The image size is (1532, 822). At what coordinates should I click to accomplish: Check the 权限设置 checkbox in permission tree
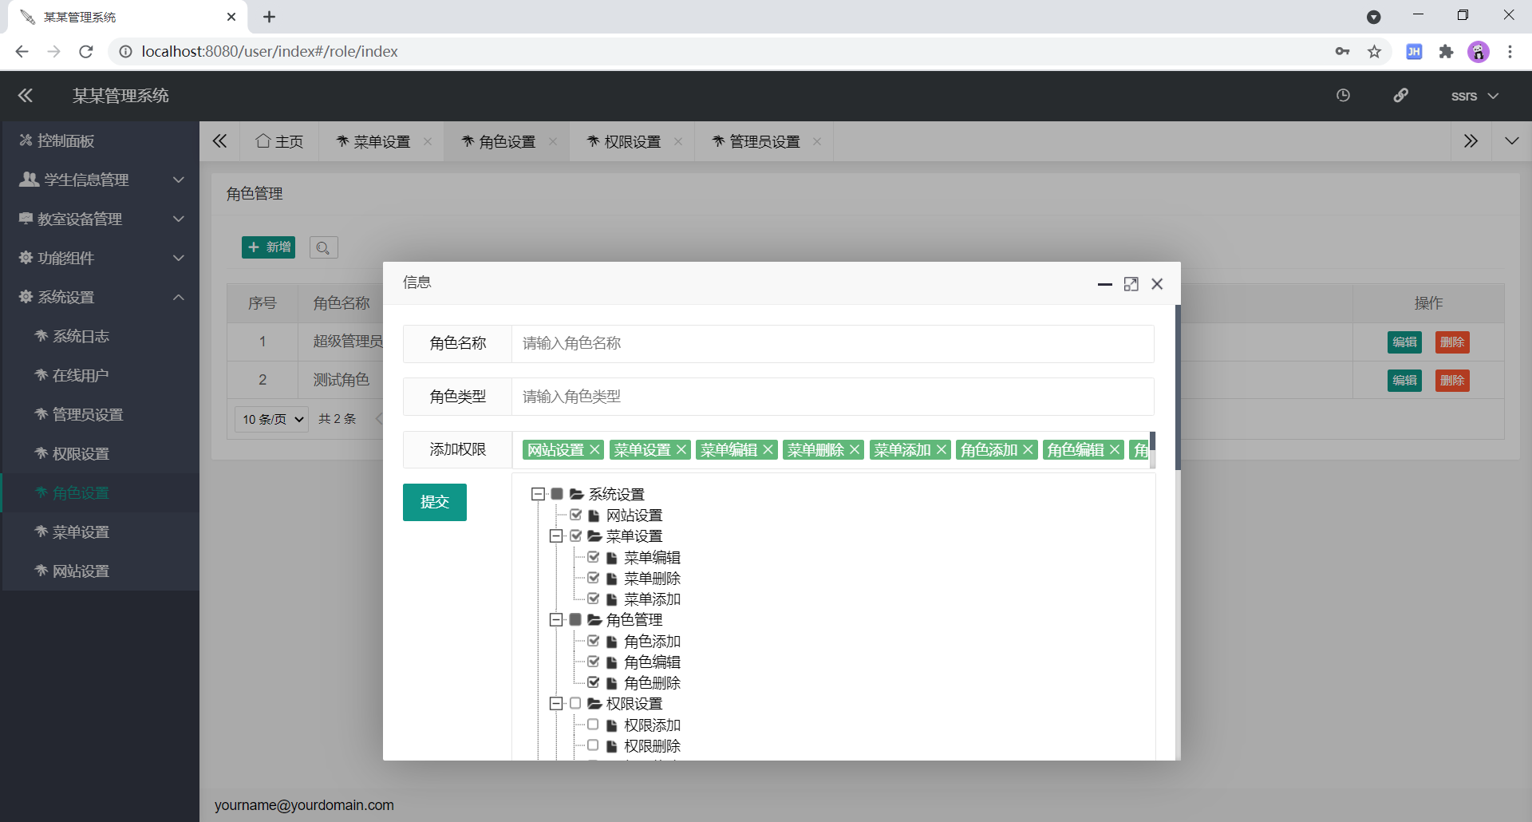(575, 703)
